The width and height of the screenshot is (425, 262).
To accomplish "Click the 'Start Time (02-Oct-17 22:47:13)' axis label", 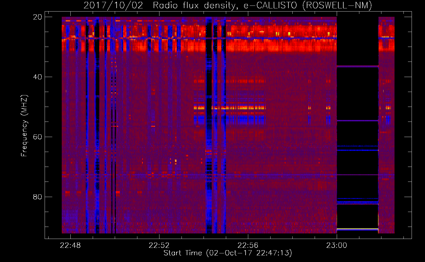I will click(228, 253).
